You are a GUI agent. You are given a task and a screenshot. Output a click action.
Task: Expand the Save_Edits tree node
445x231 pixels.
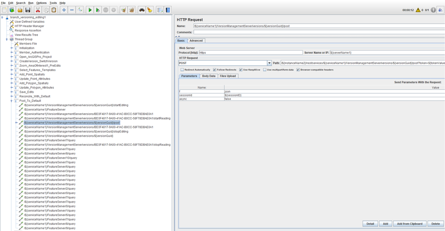pos(12,92)
